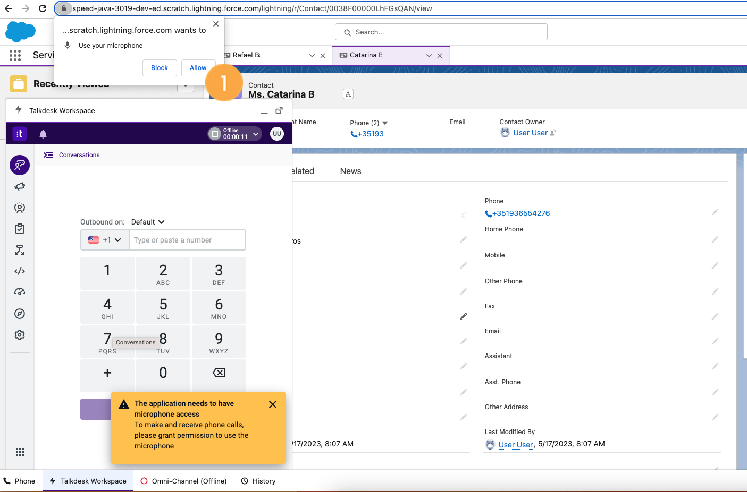Image resolution: width=747 pixels, height=492 pixels.
Task: Open the Recently Viewed list dropdown
Action: tap(186, 86)
